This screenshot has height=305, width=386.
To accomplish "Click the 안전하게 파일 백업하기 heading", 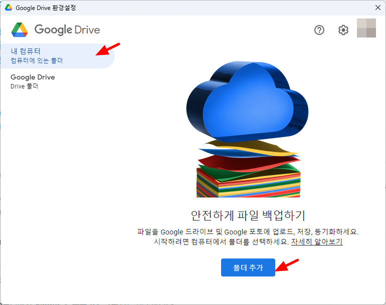I will pyautogui.click(x=248, y=215).
